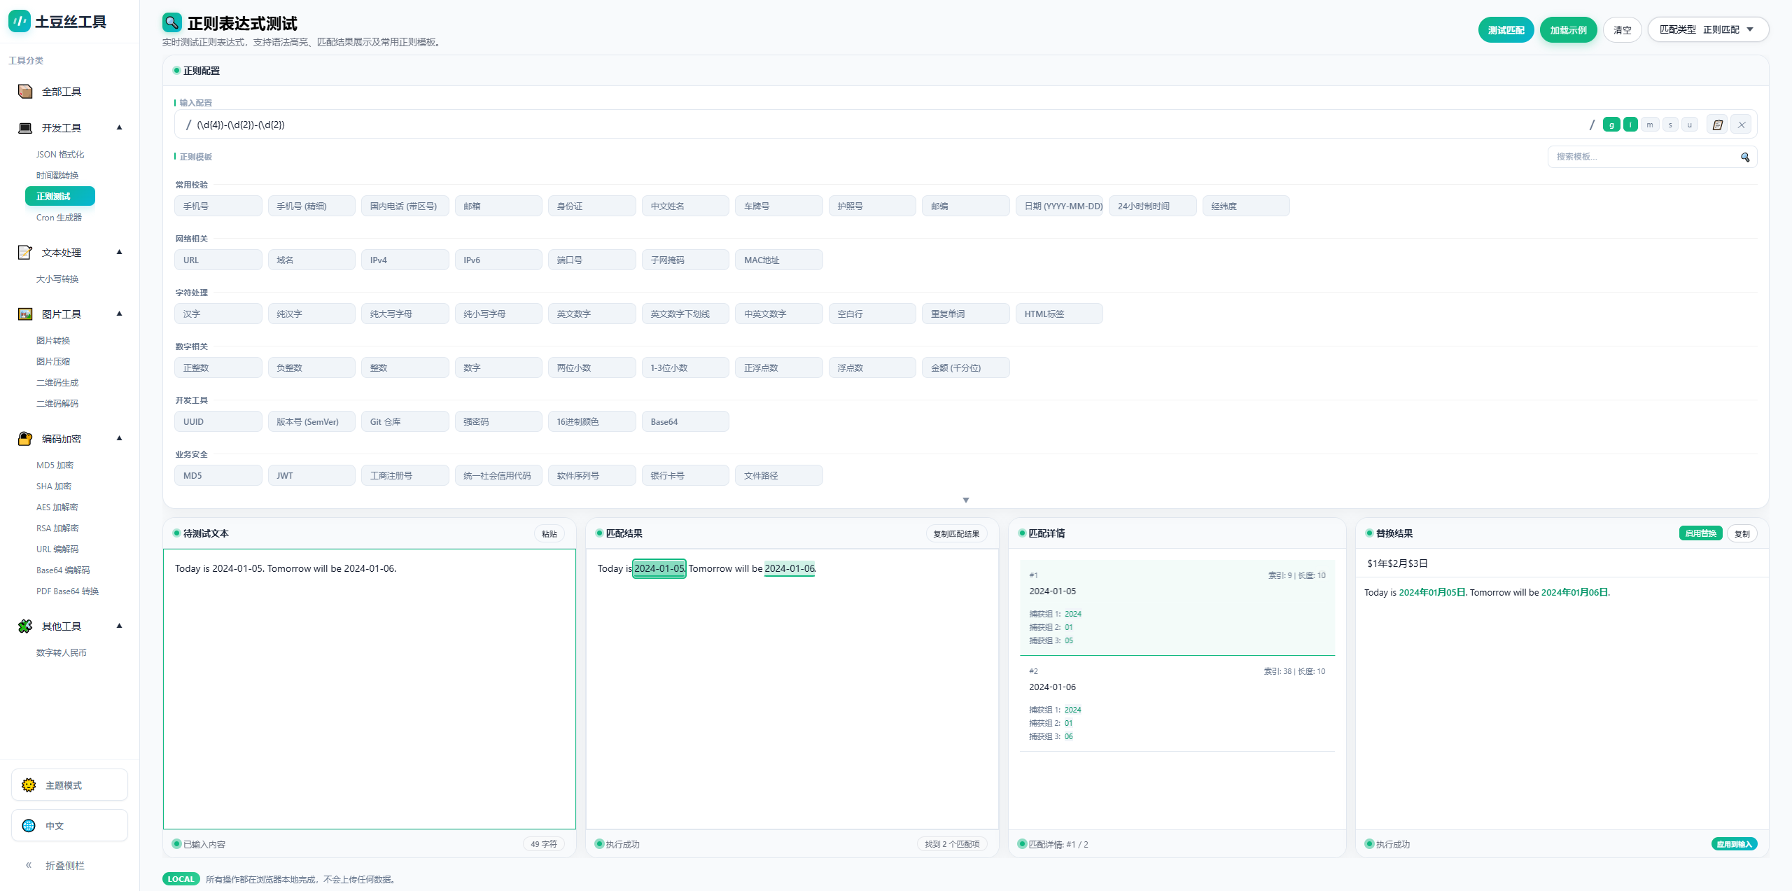
Task: Click the globe icon for 中文 language
Action: tap(29, 825)
